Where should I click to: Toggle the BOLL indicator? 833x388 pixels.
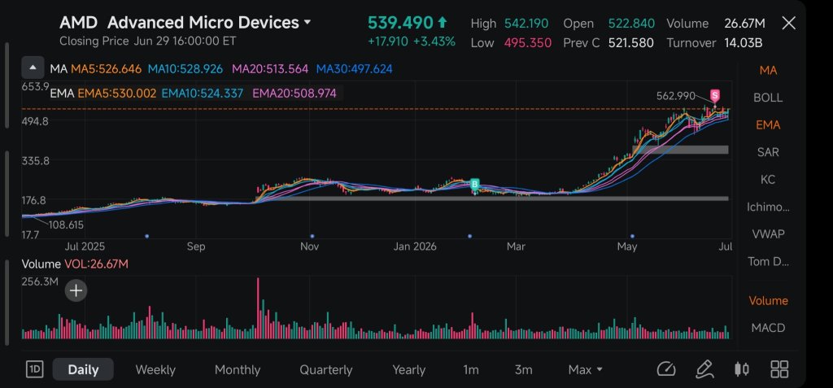tap(768, 98)
